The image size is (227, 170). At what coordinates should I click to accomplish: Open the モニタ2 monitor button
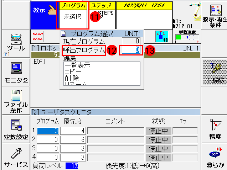click(x=16, y=72)
